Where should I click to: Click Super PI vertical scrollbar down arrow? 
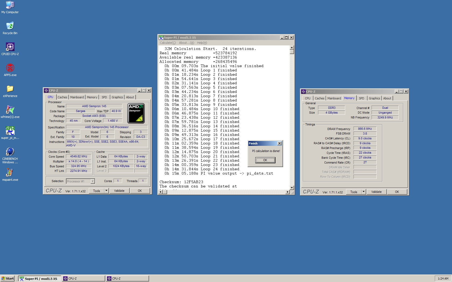coord(292,188)
